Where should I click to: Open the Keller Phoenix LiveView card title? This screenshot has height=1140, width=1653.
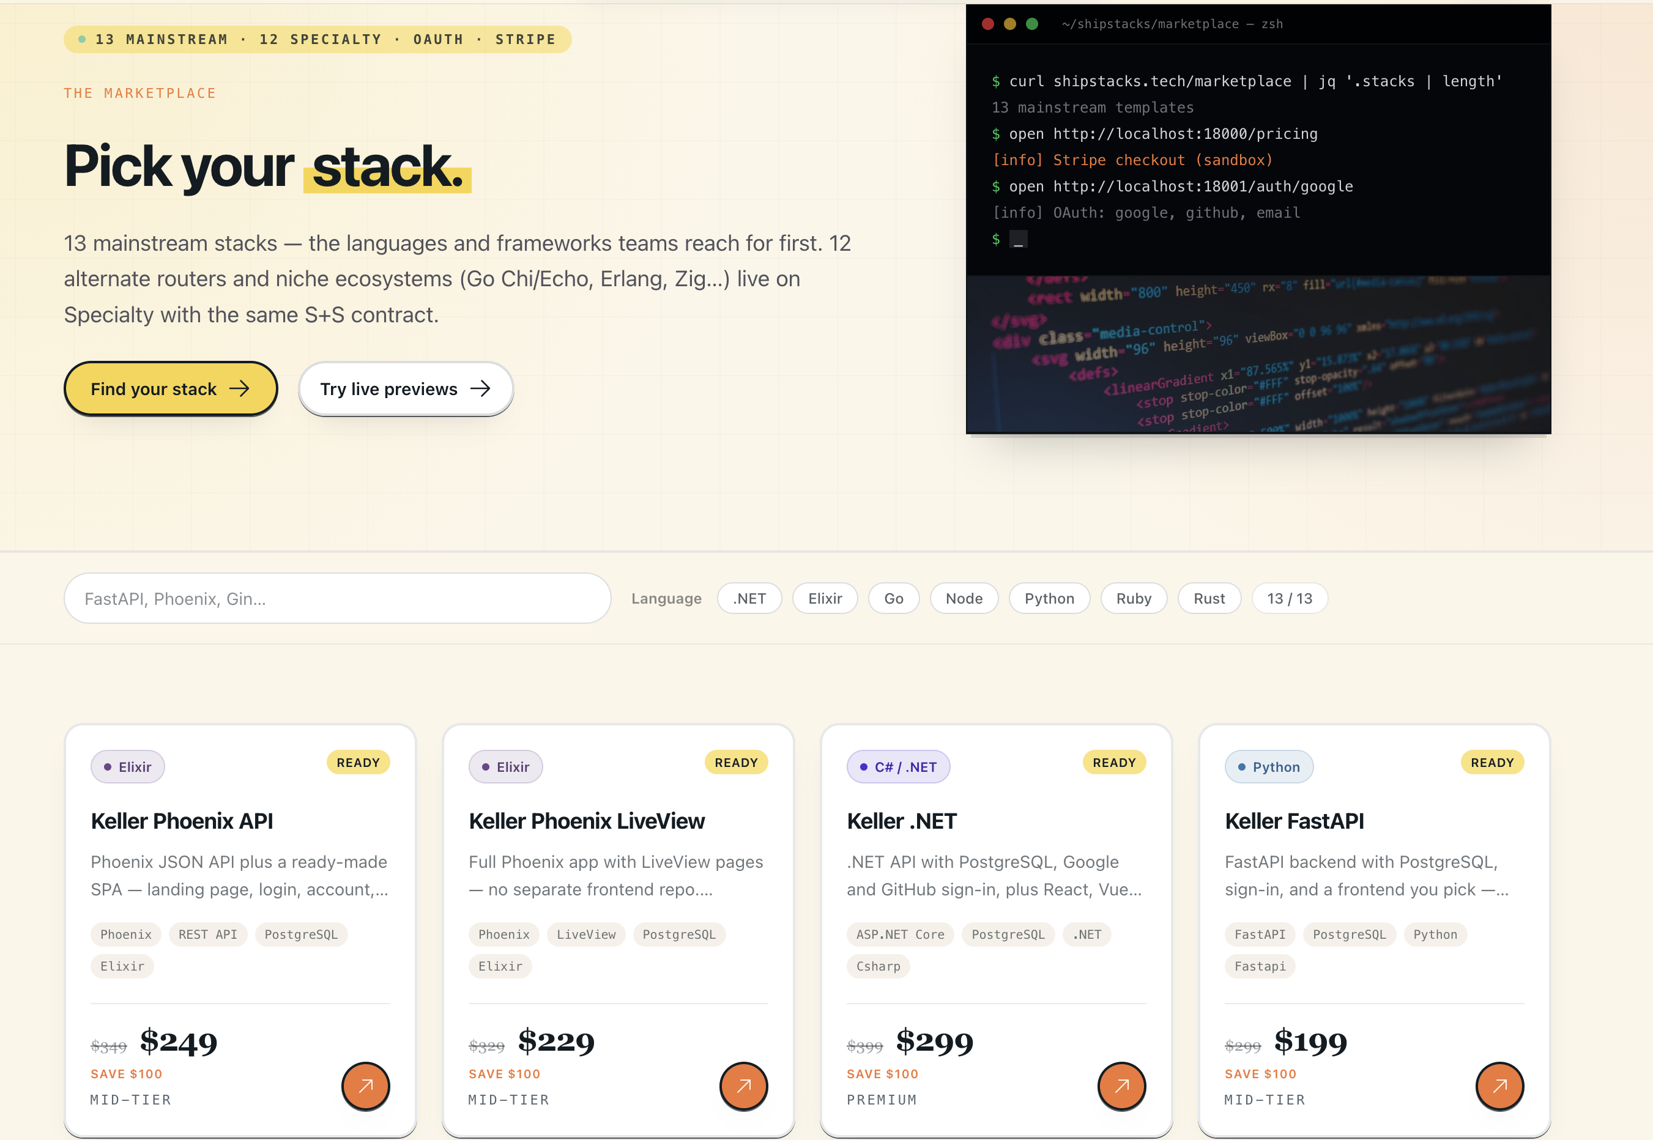click(587, 821)
